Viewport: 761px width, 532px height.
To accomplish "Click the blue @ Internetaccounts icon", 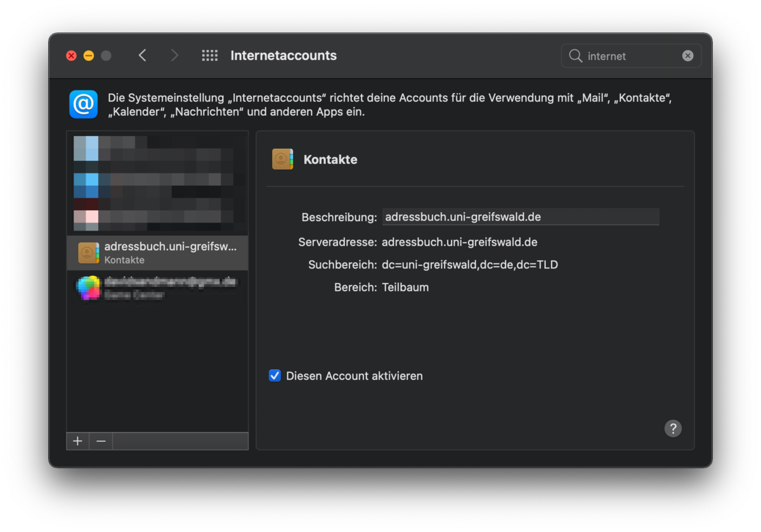I will tap(83, 104).
